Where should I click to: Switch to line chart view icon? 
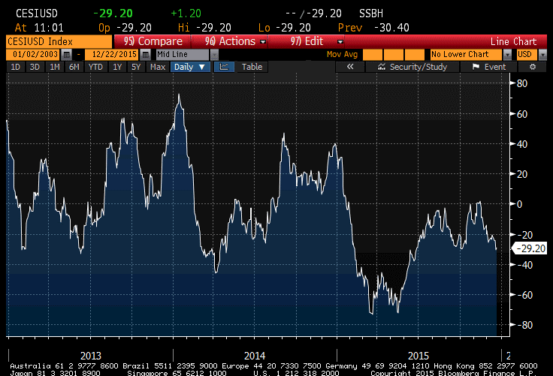pos(224,67)
